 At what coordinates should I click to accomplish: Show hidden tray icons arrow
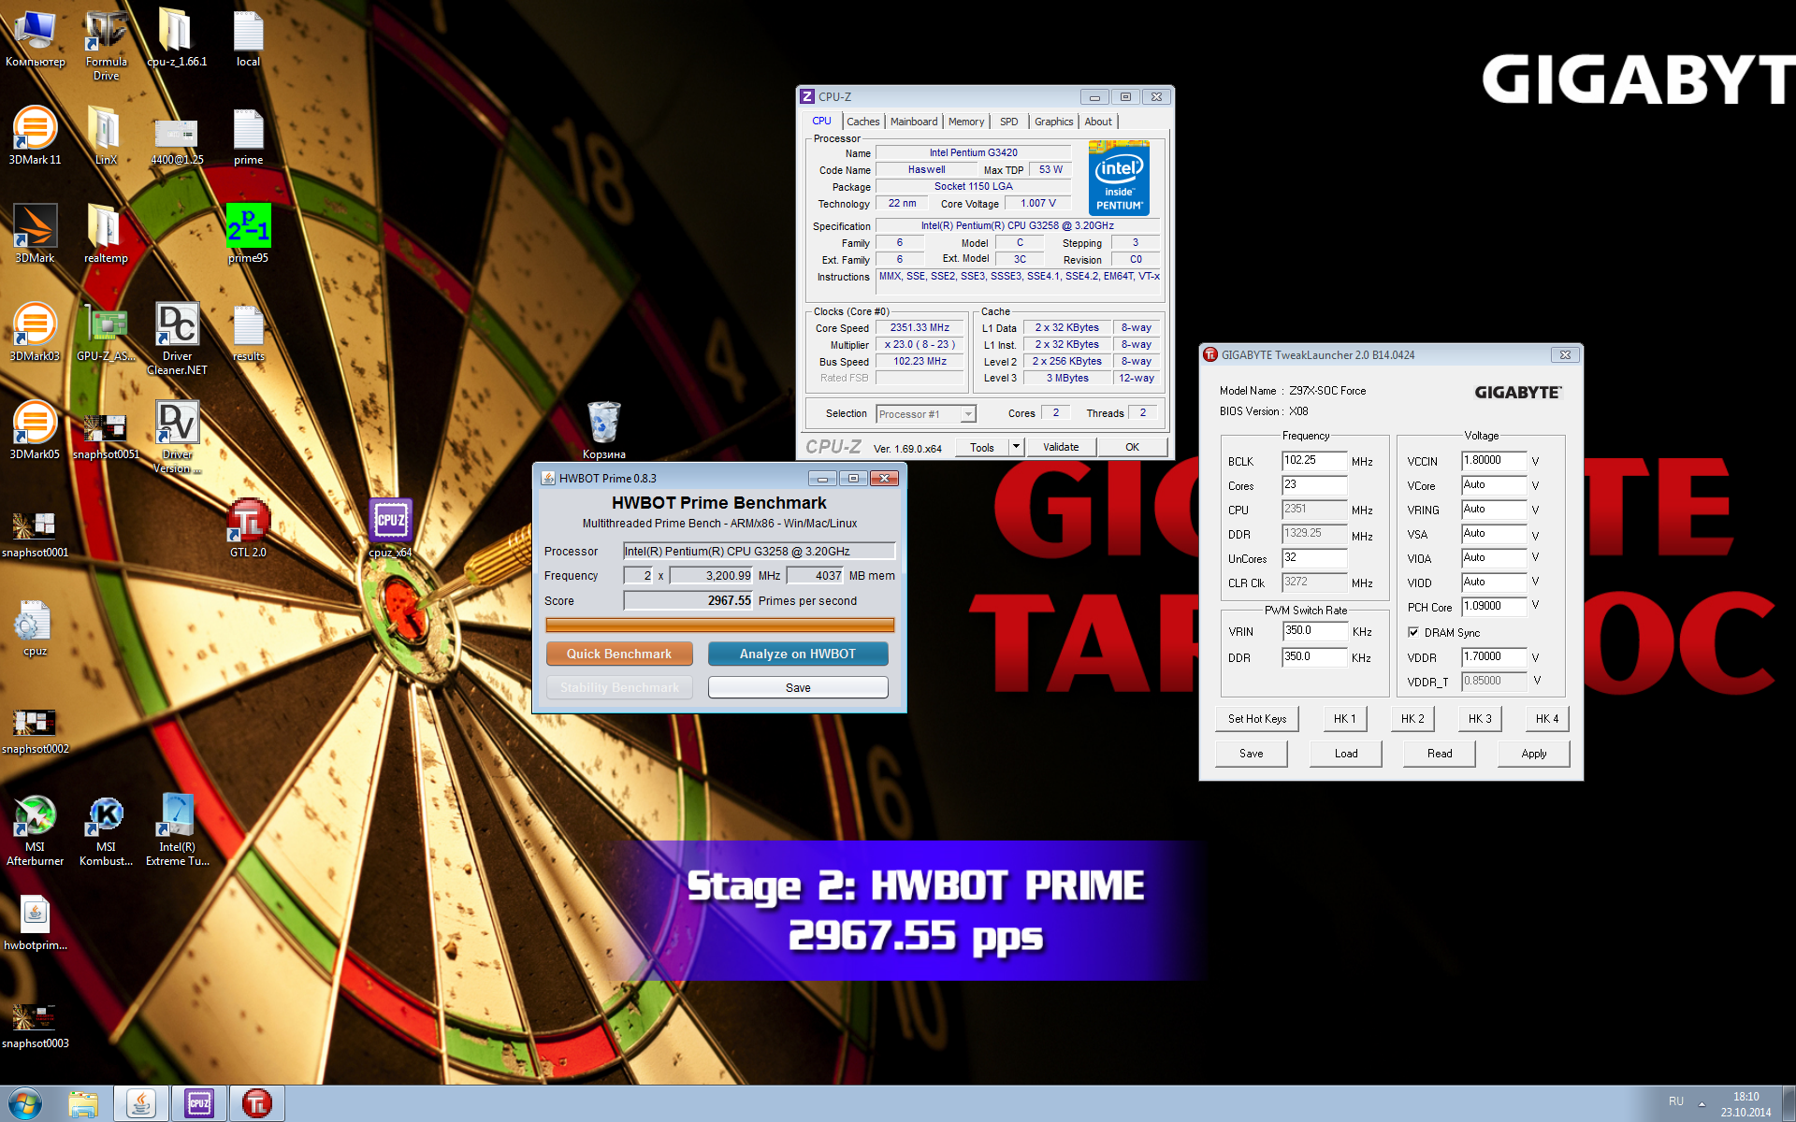pyautogui.click(x=1702, y=1103)
